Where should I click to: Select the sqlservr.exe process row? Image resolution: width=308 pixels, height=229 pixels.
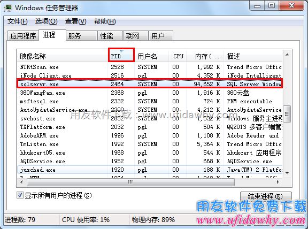(x=150, y=84)
